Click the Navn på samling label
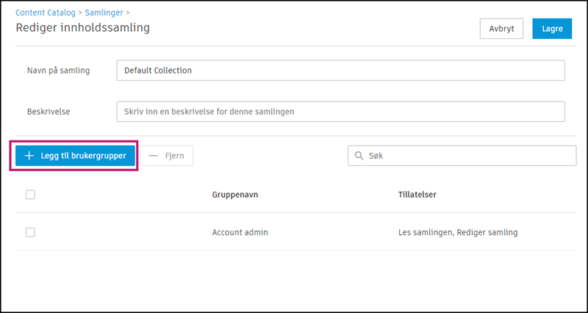The height and width of the screenshot is (313, 588). 58,71
